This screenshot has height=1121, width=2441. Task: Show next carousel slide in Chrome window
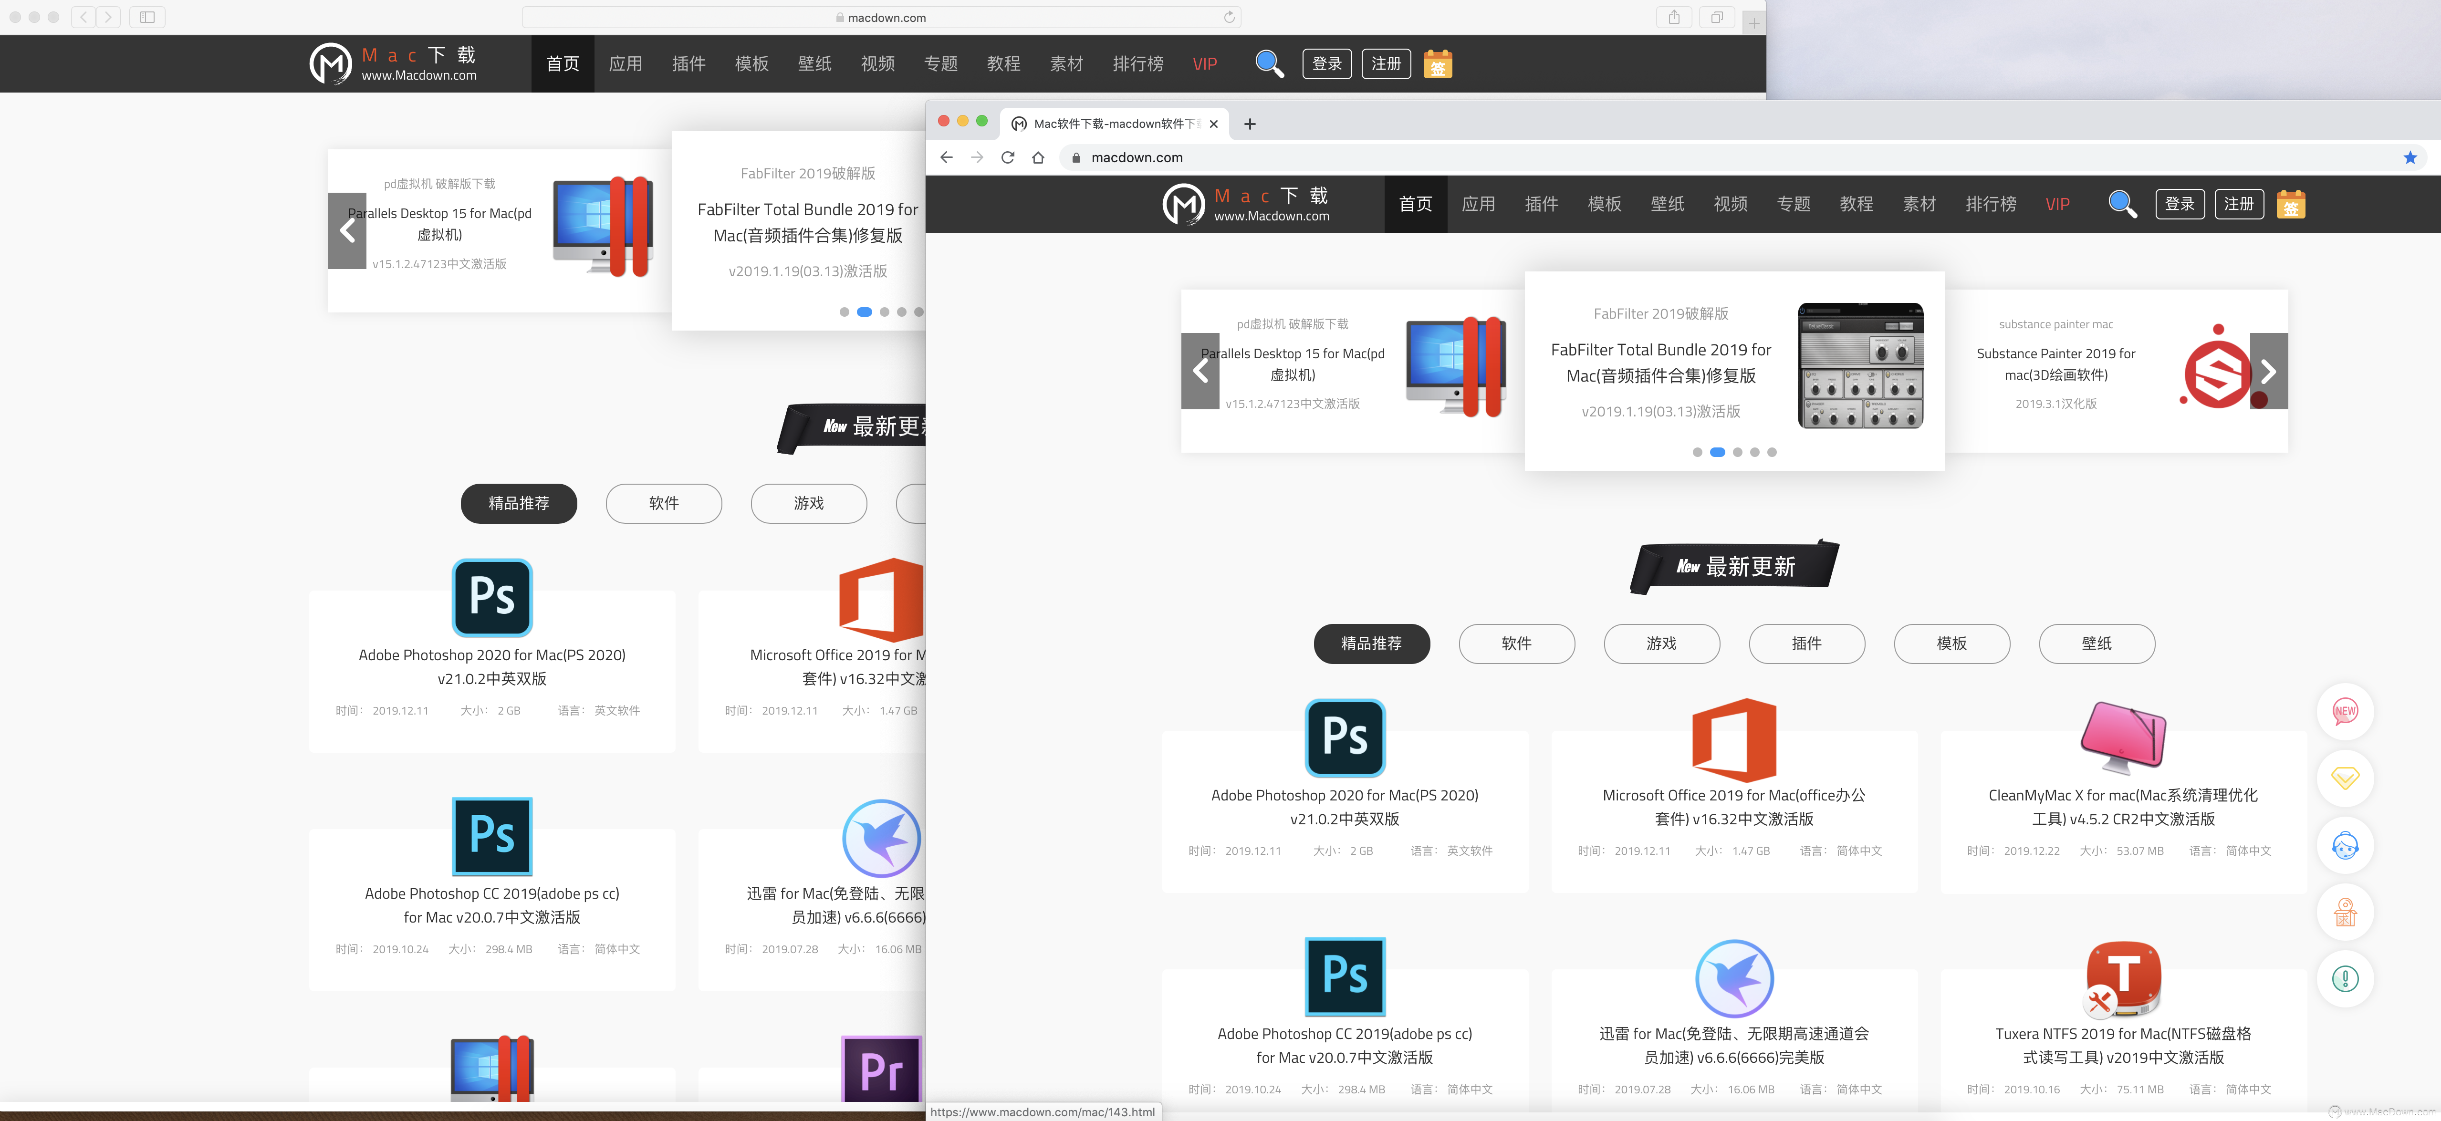tap(2269, 371)
